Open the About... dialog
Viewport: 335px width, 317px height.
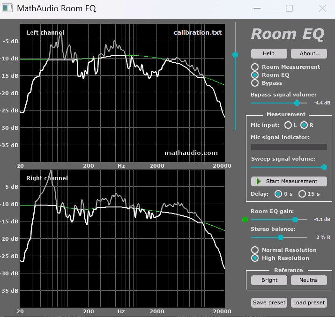(309, 53)
